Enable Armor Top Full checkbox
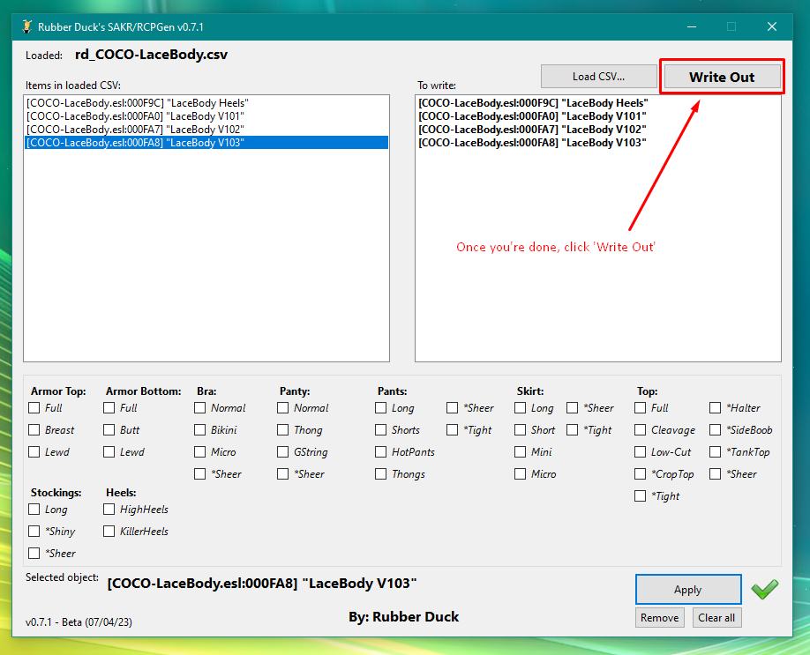 (x=34, y=408)
